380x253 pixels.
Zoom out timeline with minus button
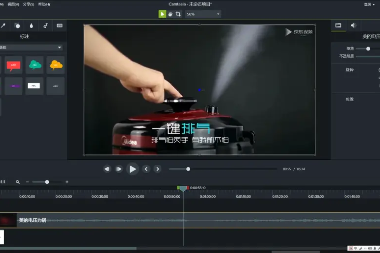[x=27, y=182]
